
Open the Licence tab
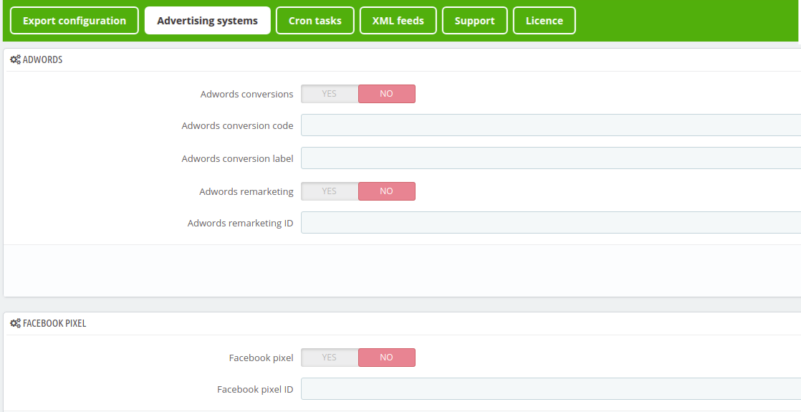tap(544, 21)
